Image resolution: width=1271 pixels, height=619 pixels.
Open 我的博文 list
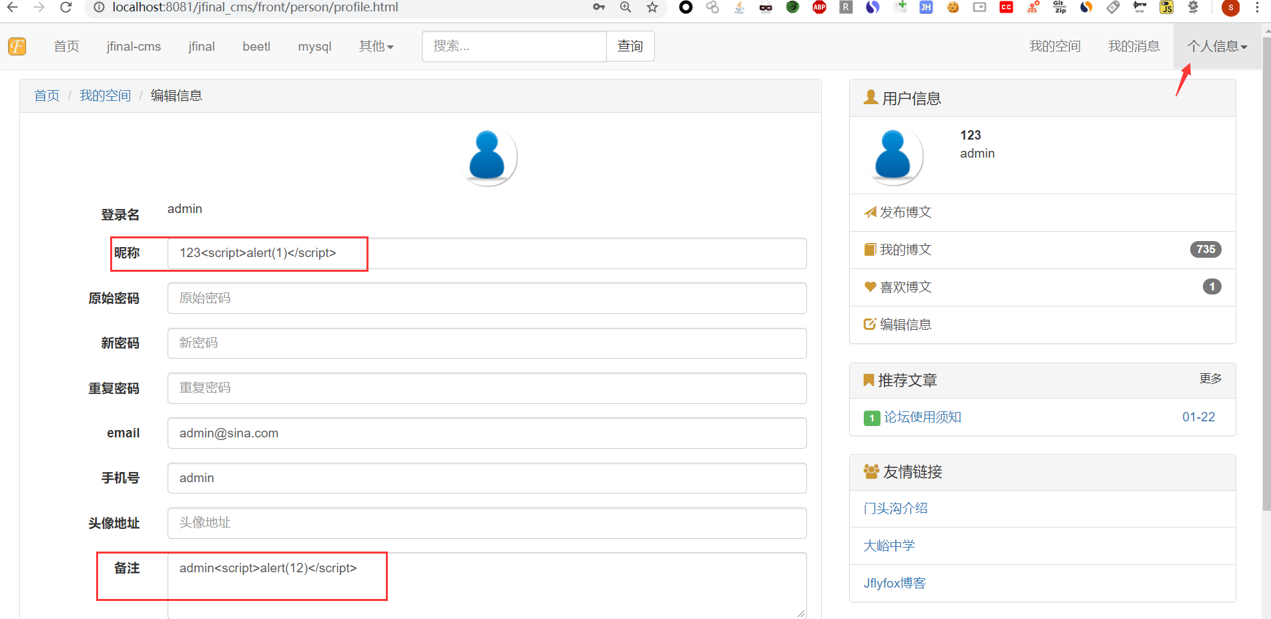click(905, 250)
